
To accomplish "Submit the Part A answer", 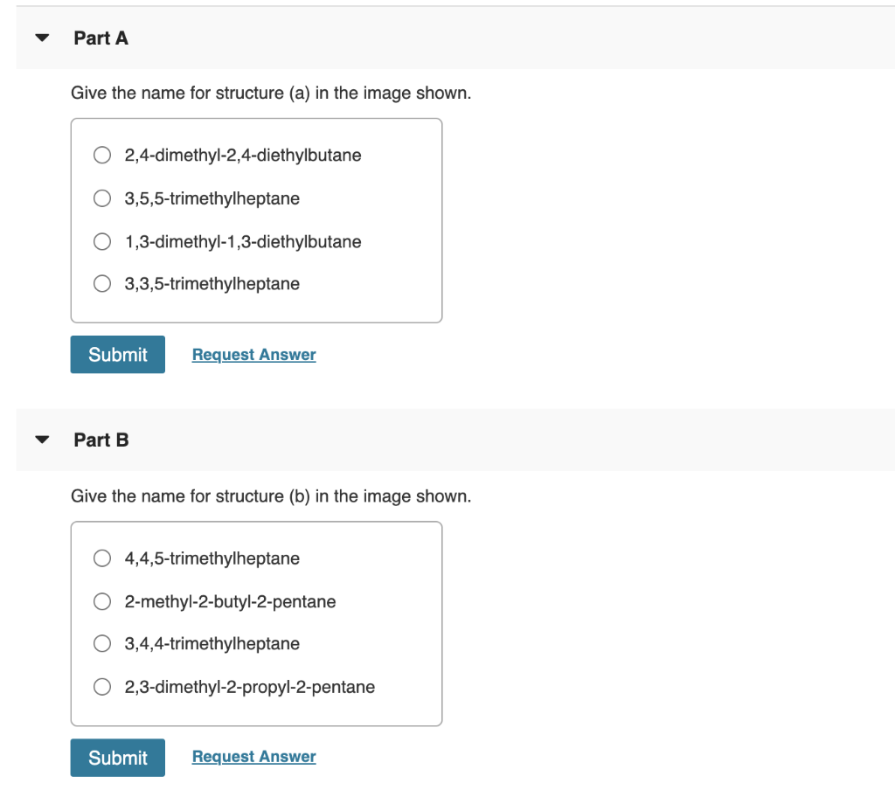I will click(x=117, y=355).
